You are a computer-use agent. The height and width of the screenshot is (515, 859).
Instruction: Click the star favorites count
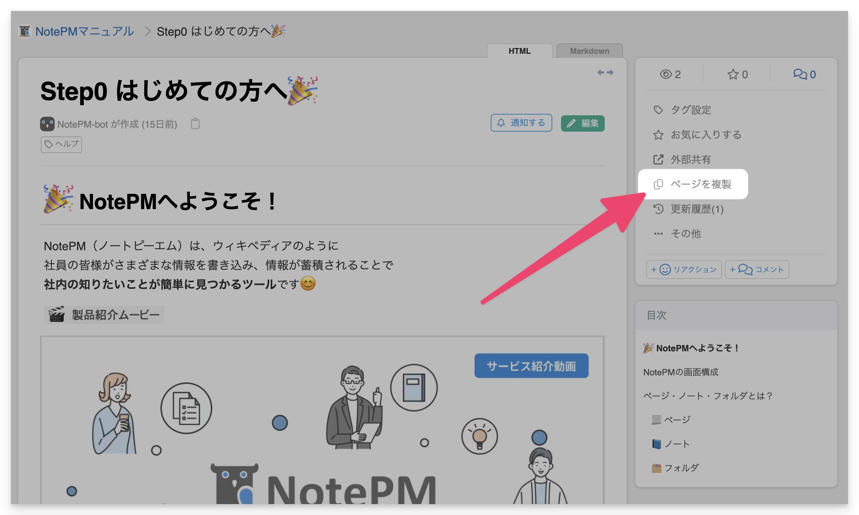pyautogui.click(x=737, y=74)
